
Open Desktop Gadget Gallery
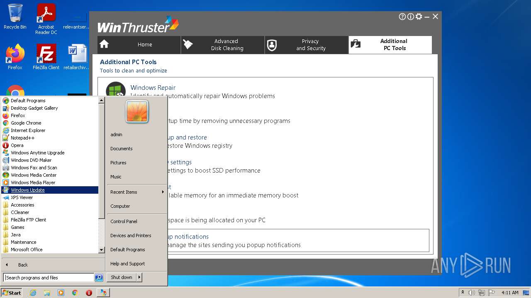point(50,108)
